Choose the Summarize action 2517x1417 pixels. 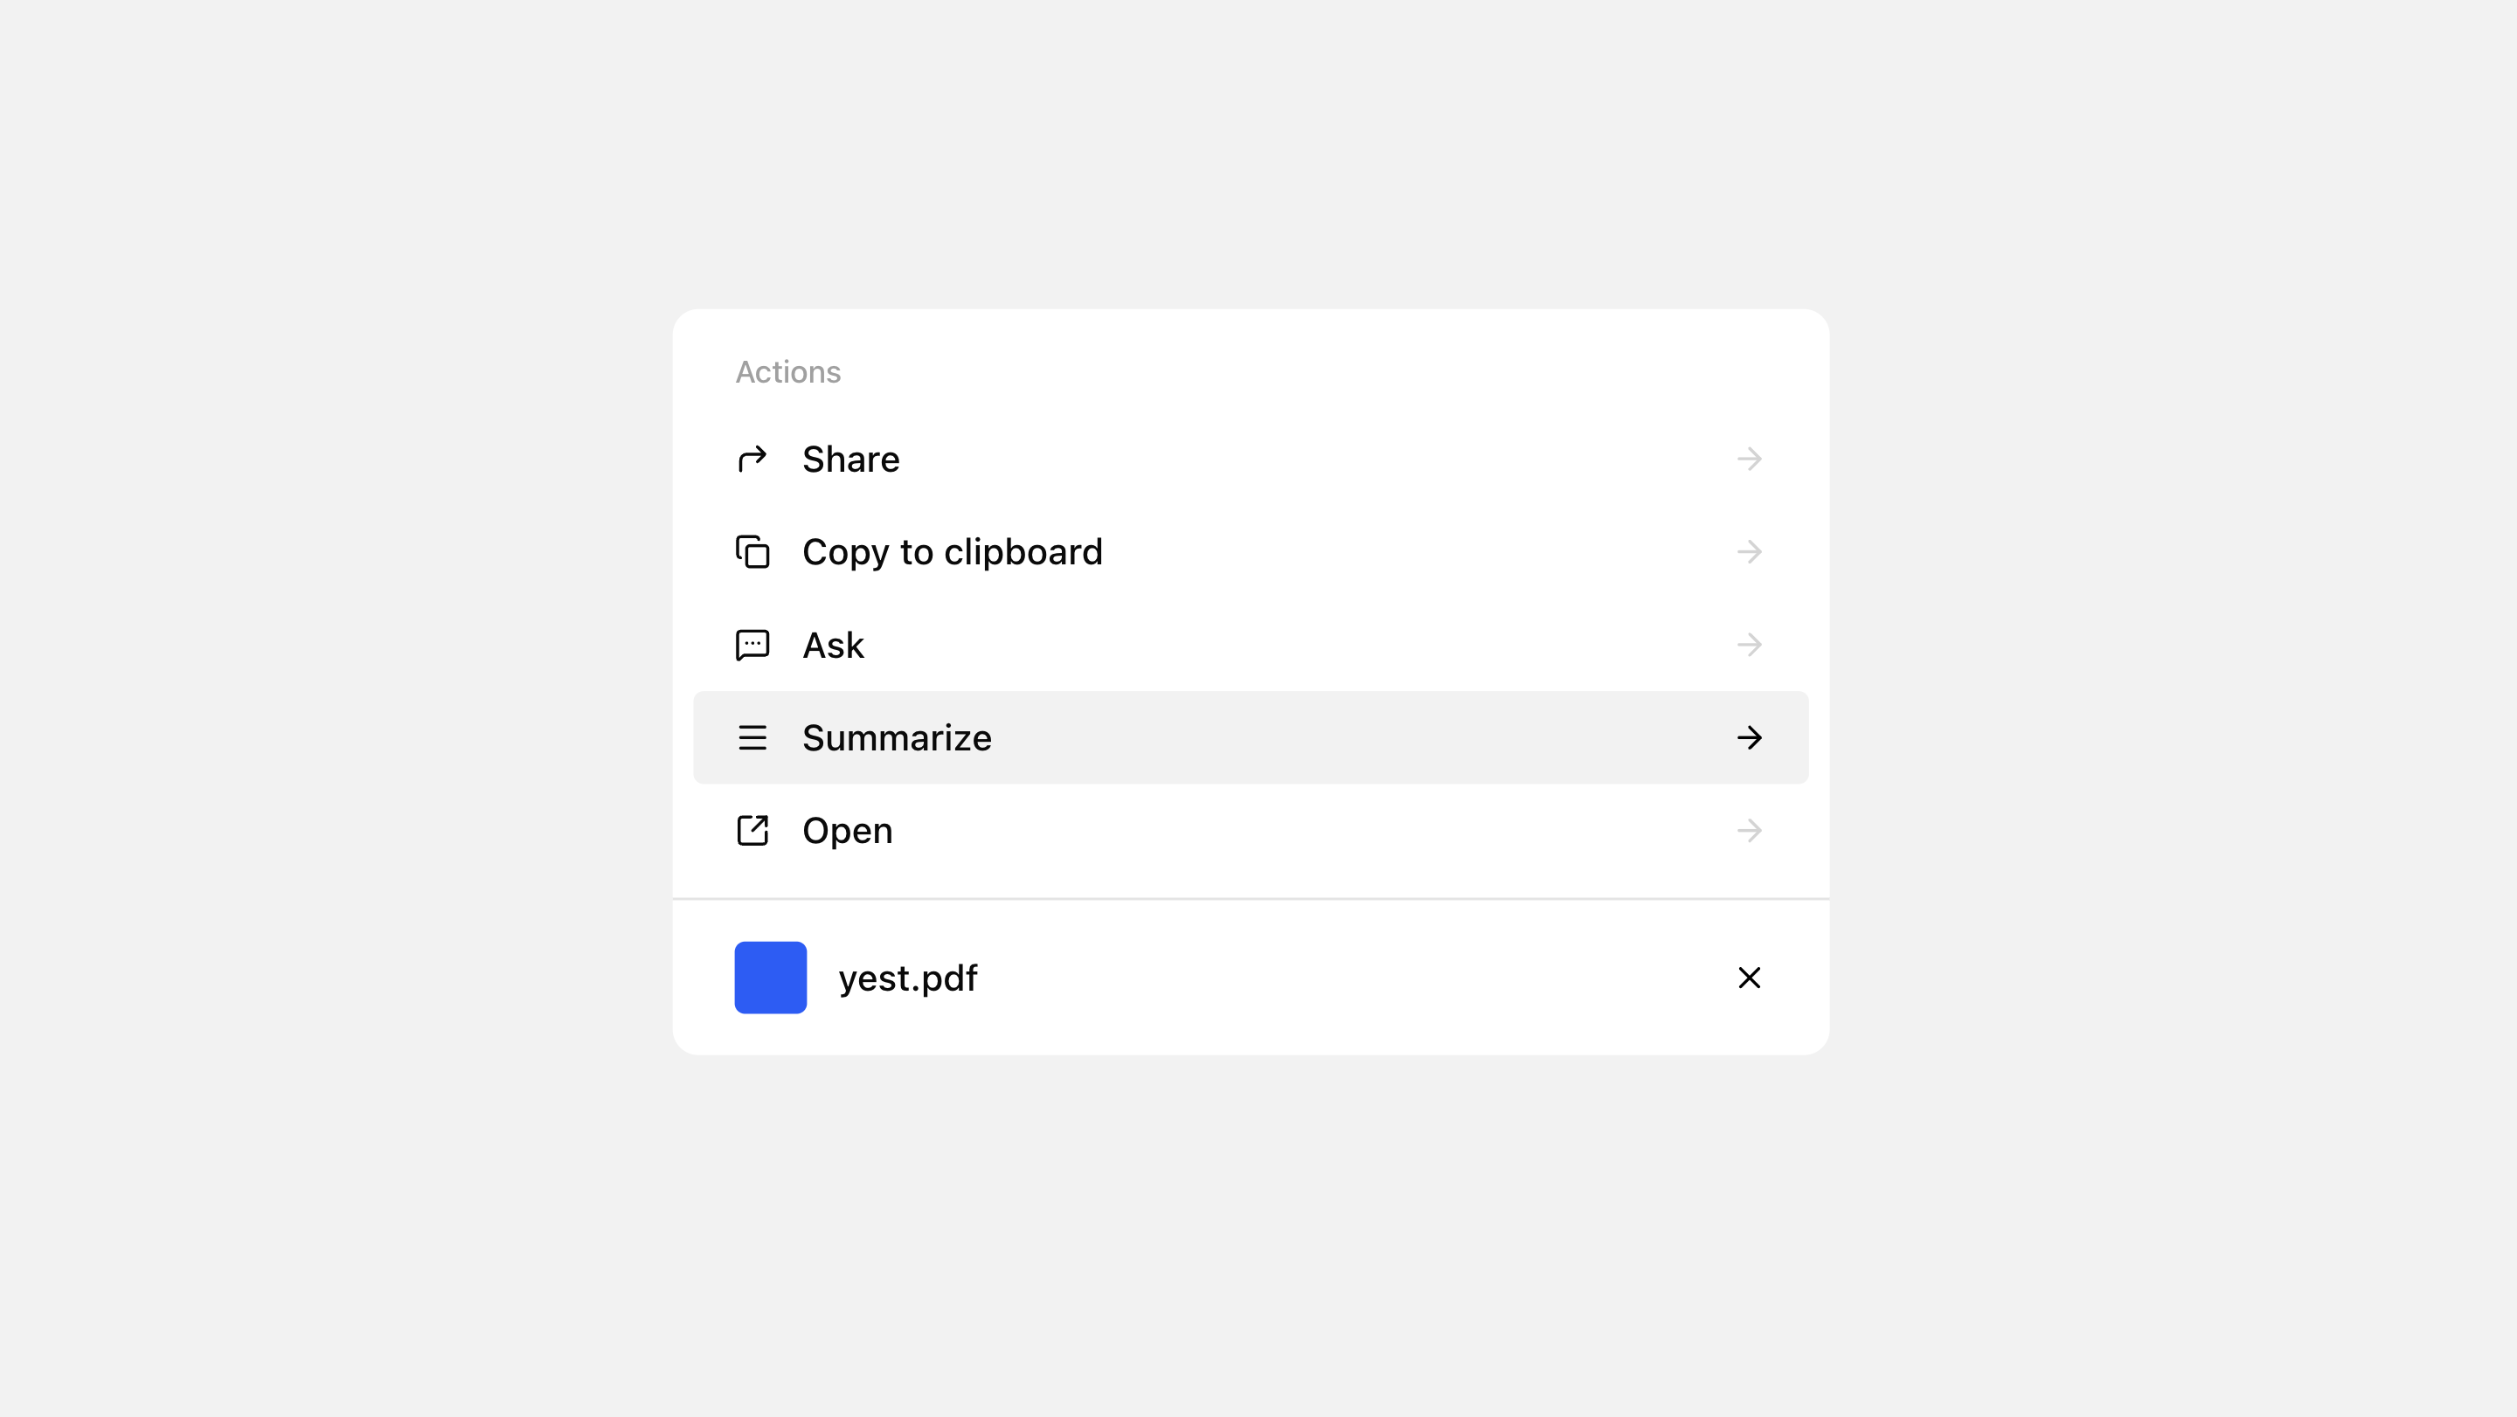[x=896, y=737]
